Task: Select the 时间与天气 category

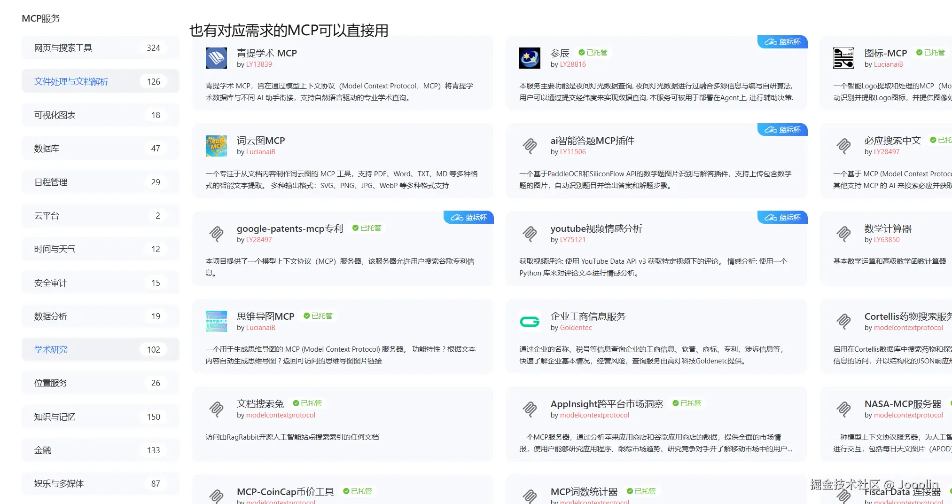Action: [101, 249]
